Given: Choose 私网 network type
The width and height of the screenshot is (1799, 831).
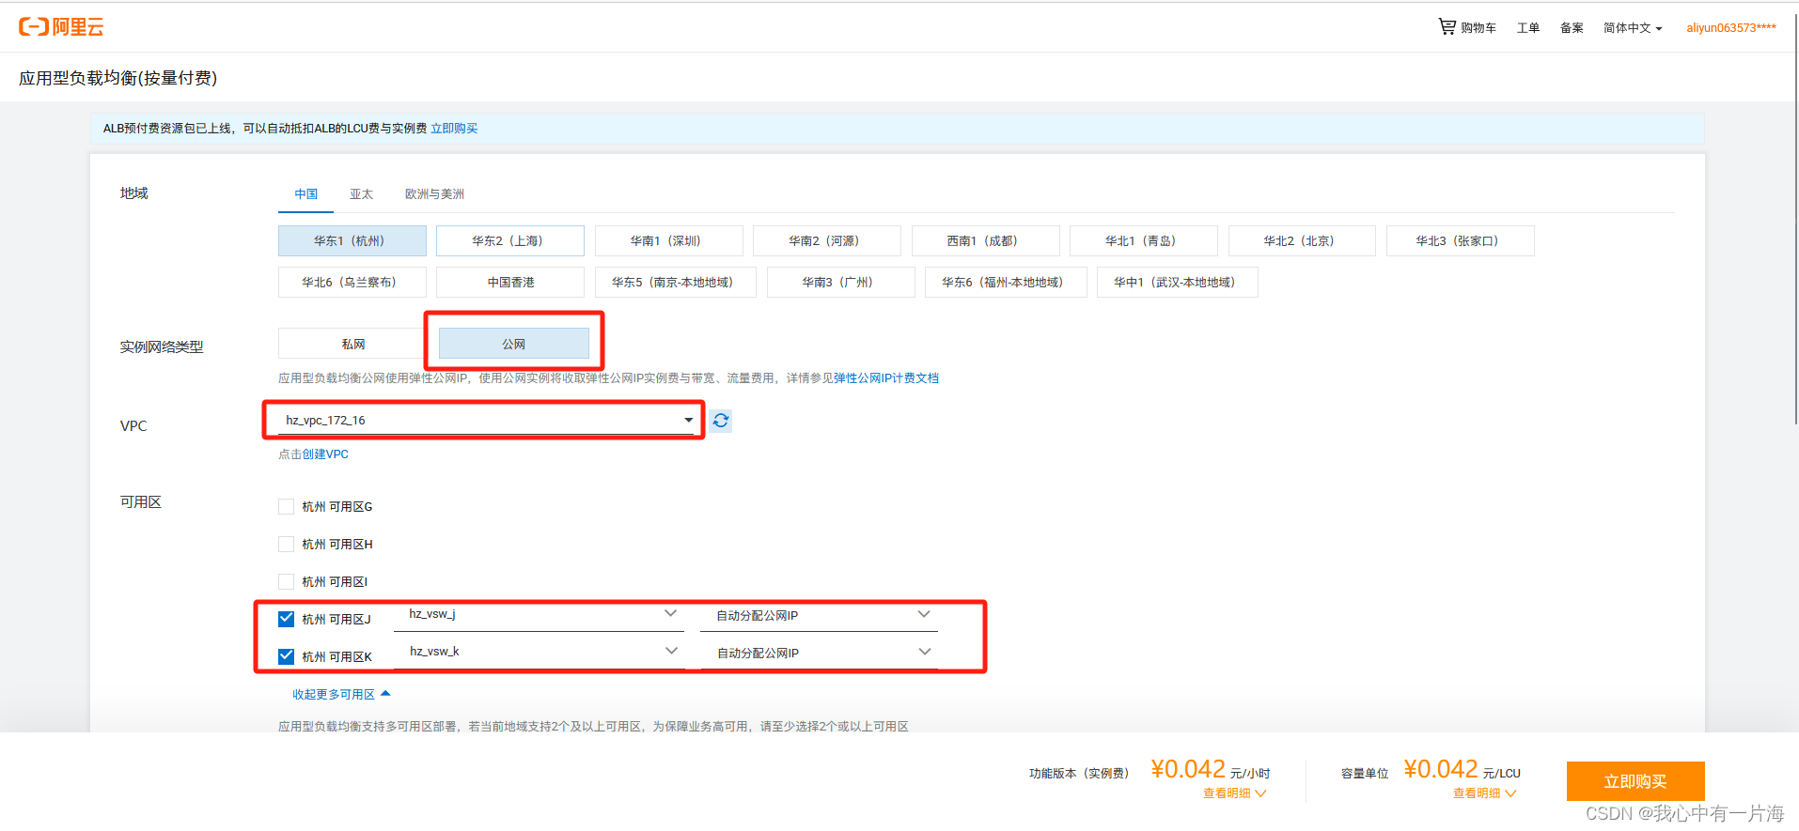Looking at the screenshot, I should [x=352, y=344].
